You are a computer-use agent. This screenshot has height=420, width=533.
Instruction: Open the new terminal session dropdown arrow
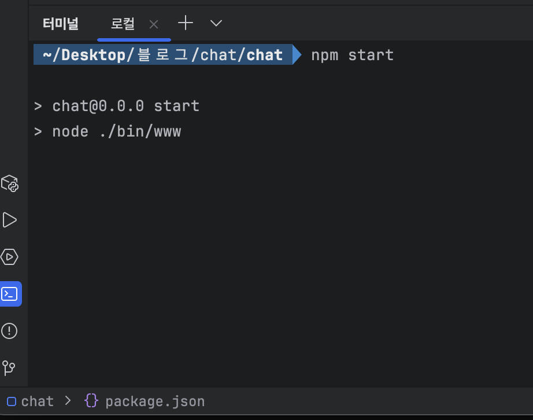click(x=215, y=23)
